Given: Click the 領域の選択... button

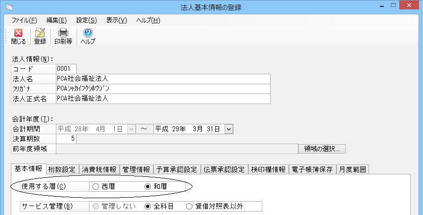Looking at the screenshot, I should [322, 149].
